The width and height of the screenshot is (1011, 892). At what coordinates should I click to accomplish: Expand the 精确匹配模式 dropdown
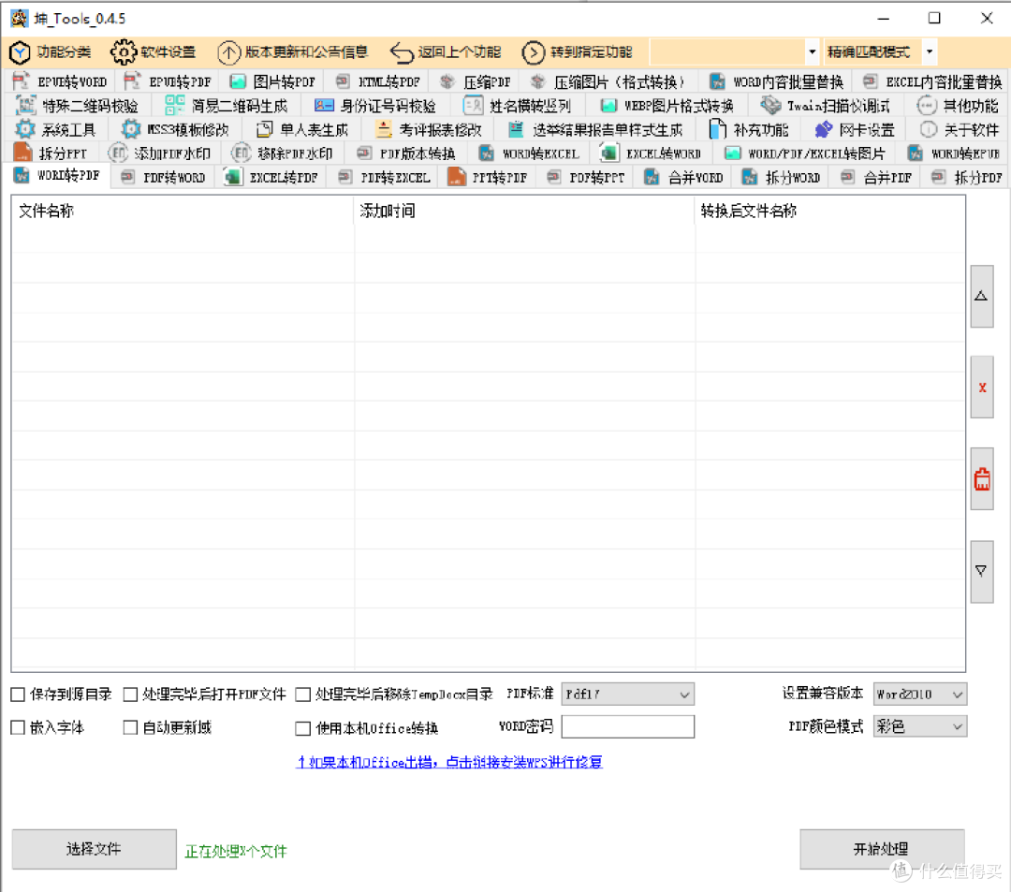(x=930, y=51)
